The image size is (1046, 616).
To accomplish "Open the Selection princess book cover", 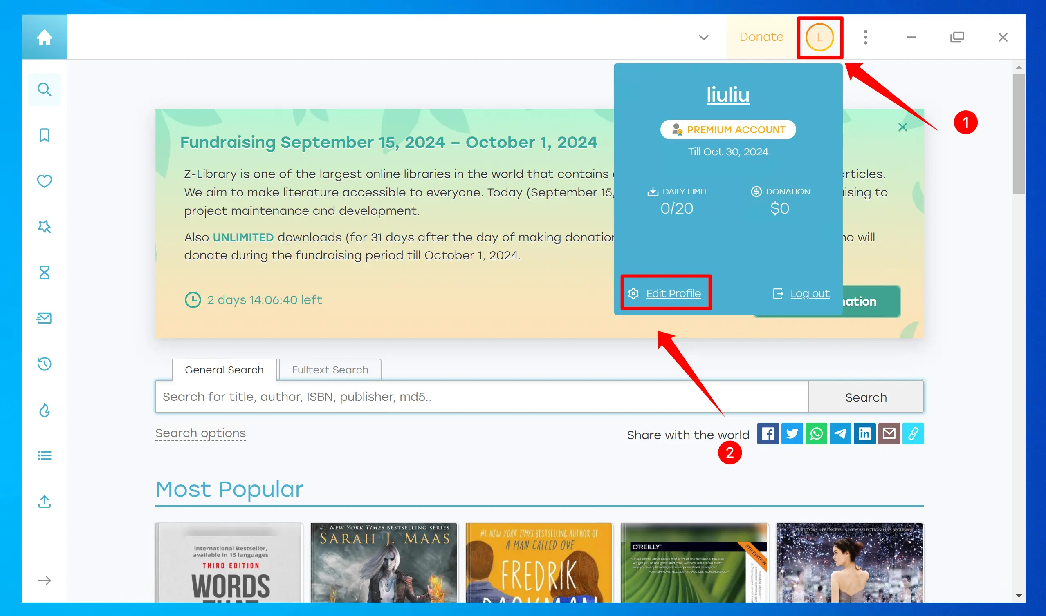I will (849, 563).
